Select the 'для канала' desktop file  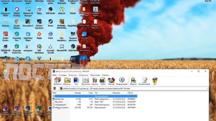[84, 47]
